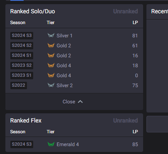168x154 pixels.
Task: Select the S2023 S1 season badge
Action: click(x=22, y=76)
